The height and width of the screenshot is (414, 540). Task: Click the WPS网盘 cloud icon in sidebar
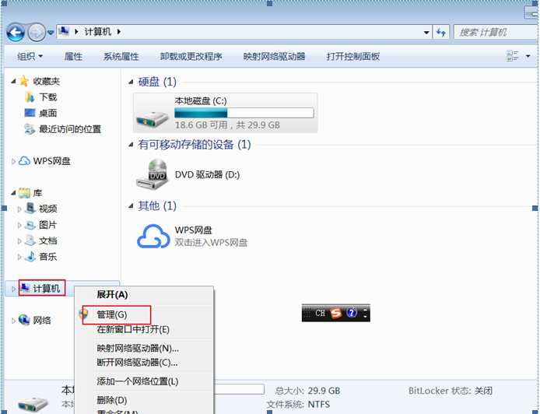click(24, 161)
